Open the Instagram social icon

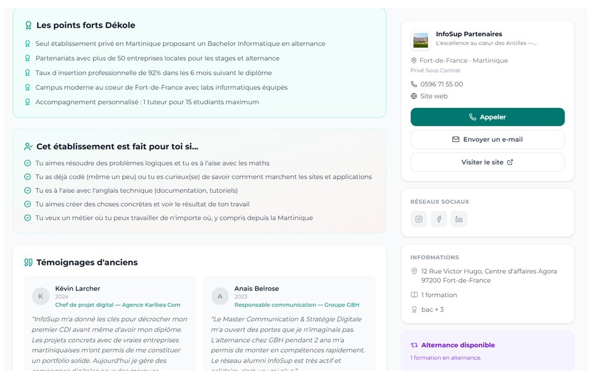(x=419, y=219)
